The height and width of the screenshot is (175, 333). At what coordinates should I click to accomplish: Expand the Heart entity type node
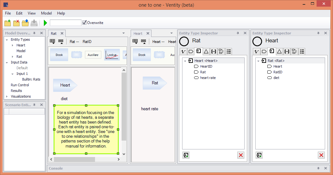[x=13, y=45]
